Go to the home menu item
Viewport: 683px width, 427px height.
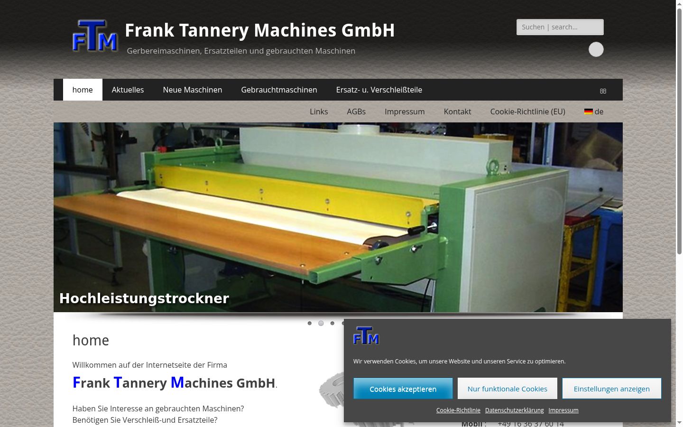pyautogui.click(x=83, y=90)
